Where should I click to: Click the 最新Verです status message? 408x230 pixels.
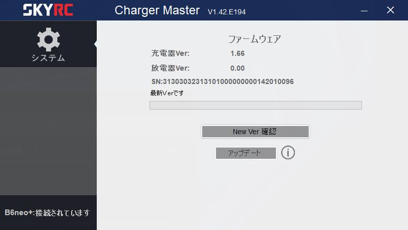pyautogui.click(x=167, y=93)
